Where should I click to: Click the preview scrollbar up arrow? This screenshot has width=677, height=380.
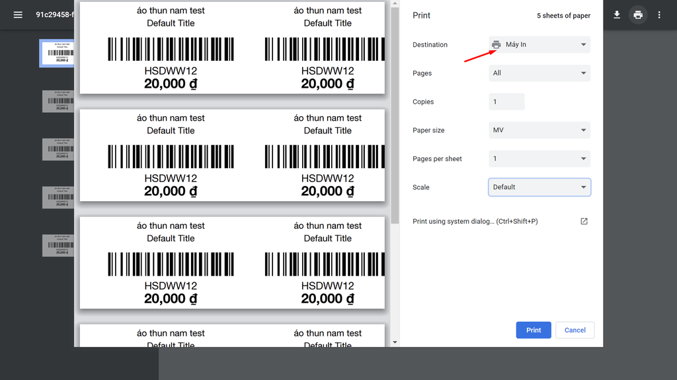[395, 4]
